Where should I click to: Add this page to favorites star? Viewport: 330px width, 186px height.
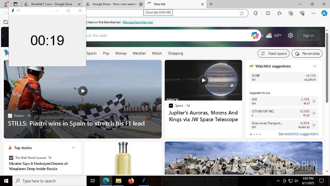tap(242, 13)
